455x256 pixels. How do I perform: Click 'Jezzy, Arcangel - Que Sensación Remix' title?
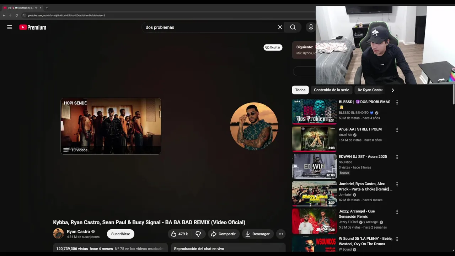tap(357, 214)
